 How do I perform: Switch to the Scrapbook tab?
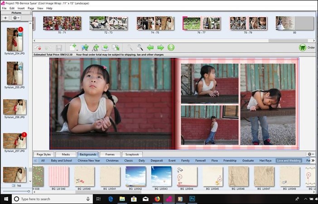[132, 154]
